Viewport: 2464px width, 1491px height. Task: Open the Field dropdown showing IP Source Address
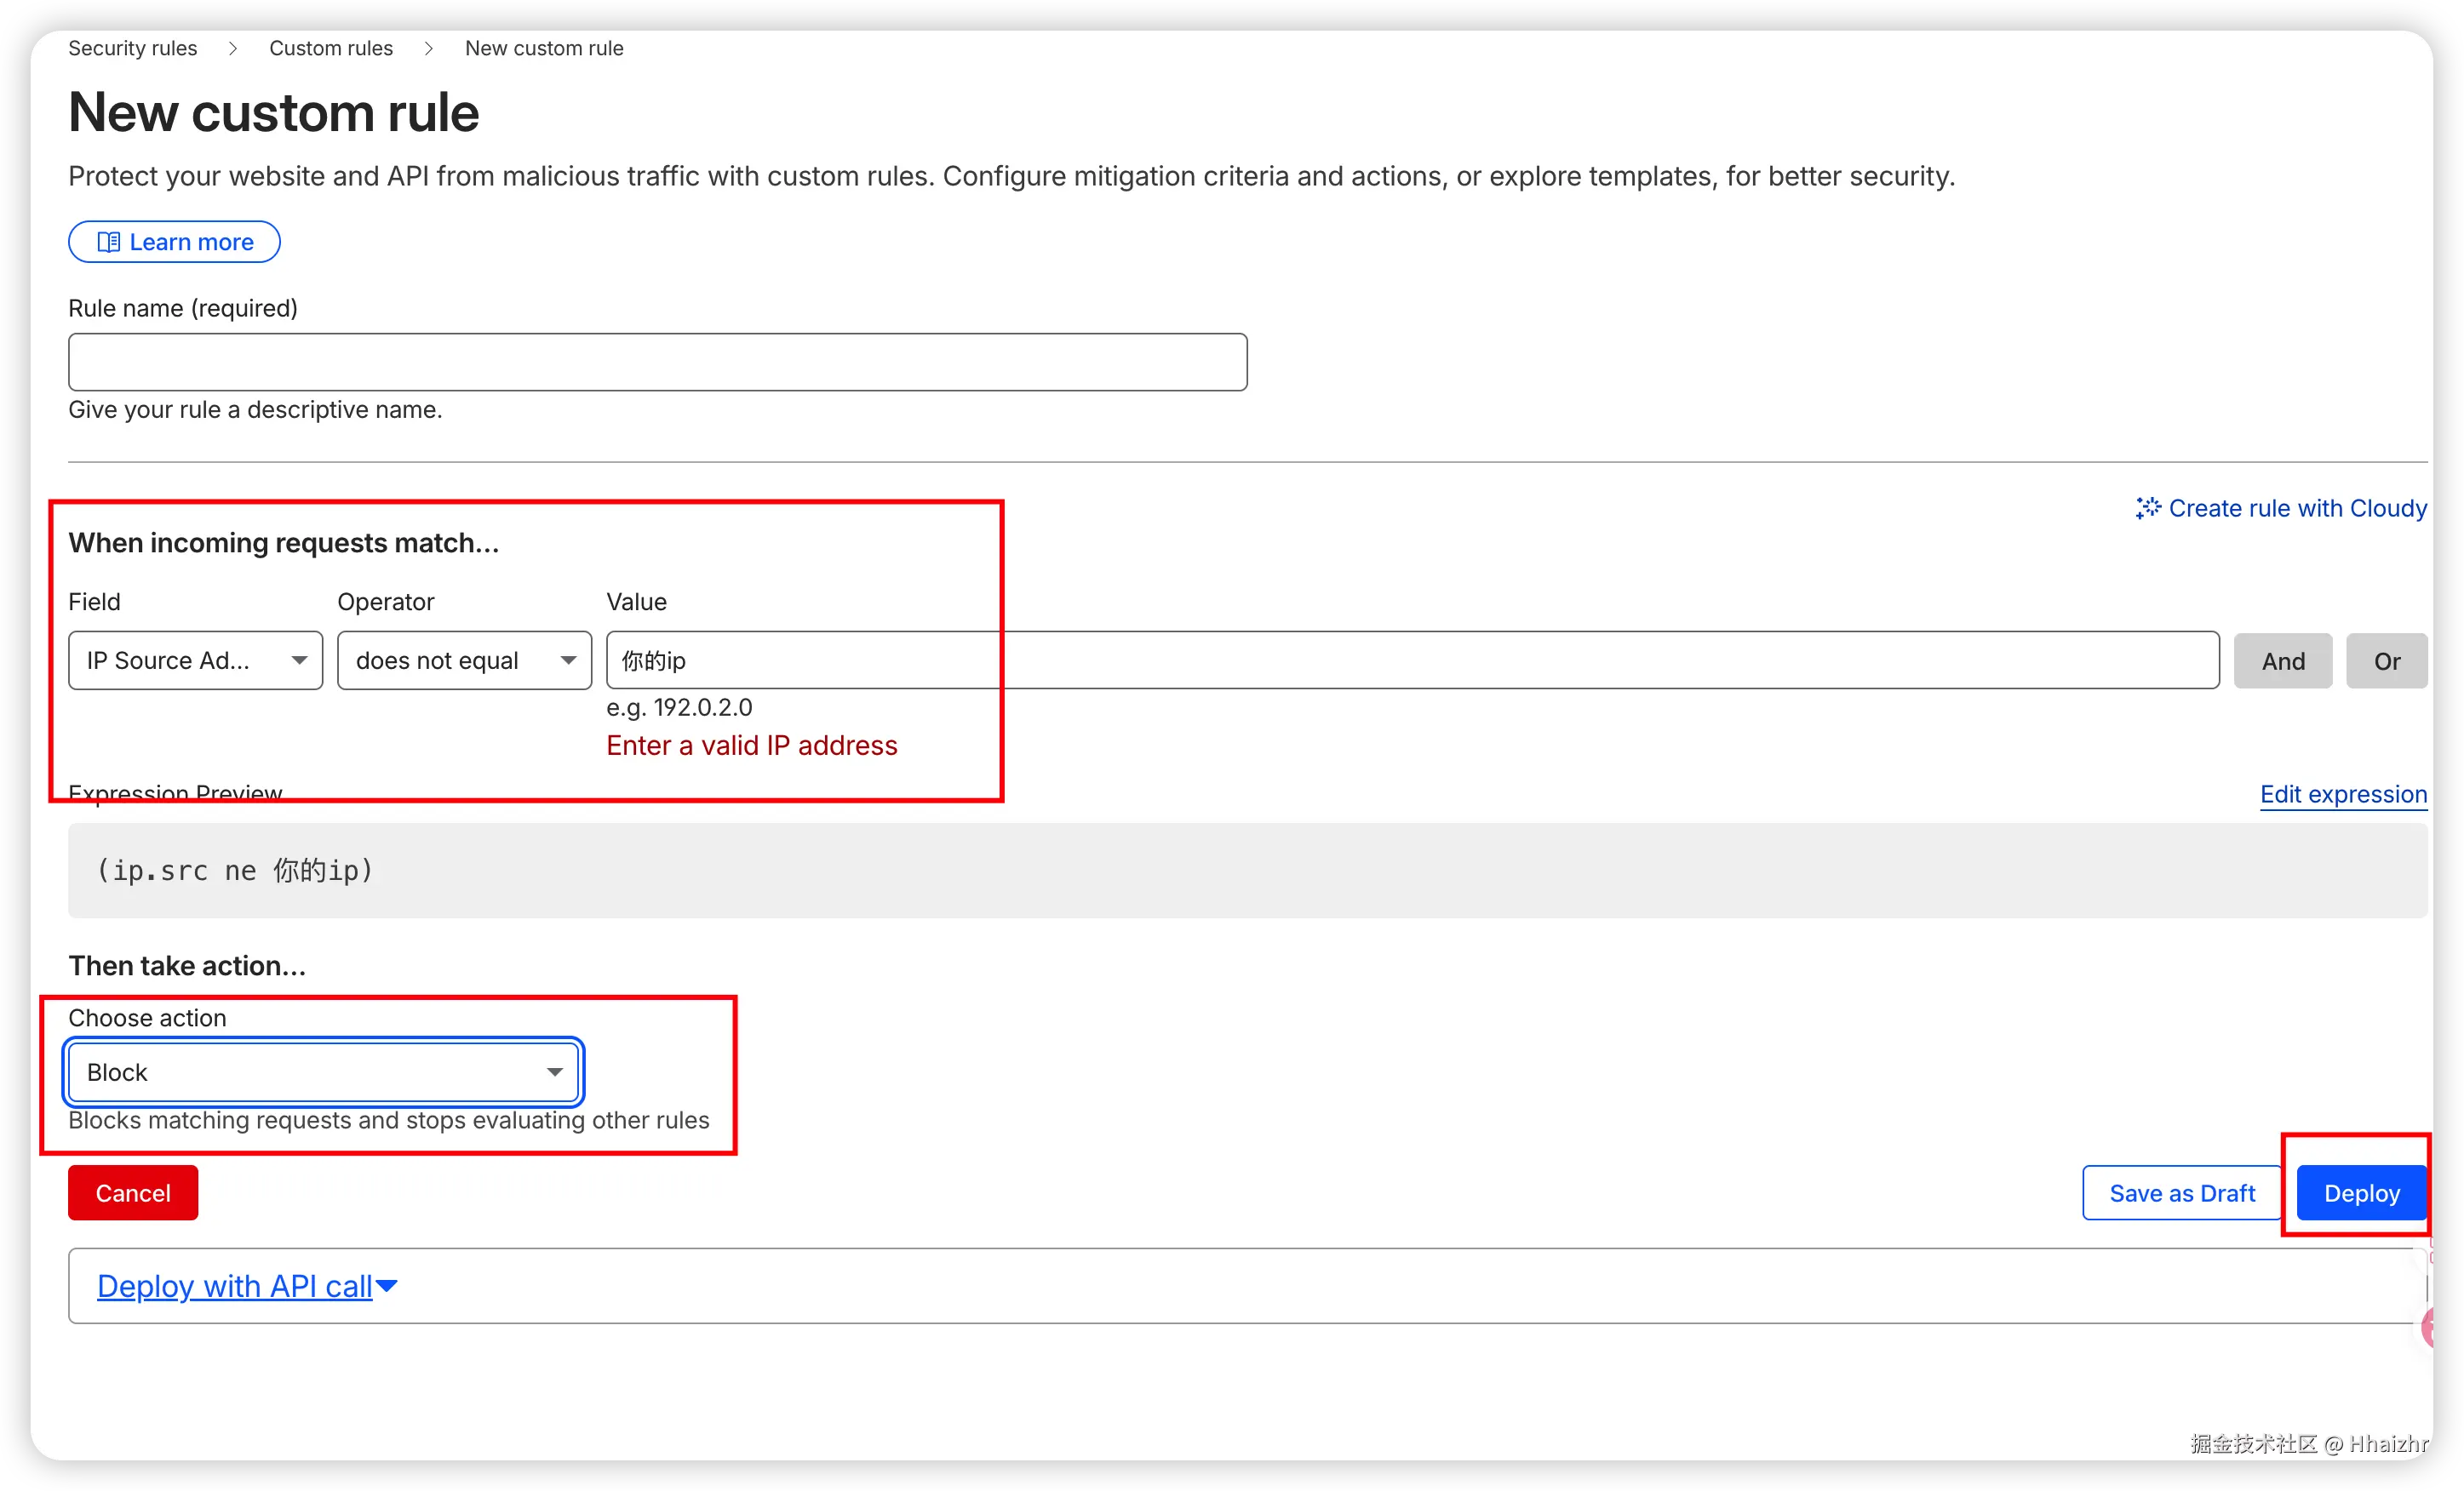pyautogui.click(x=195, y=660)
